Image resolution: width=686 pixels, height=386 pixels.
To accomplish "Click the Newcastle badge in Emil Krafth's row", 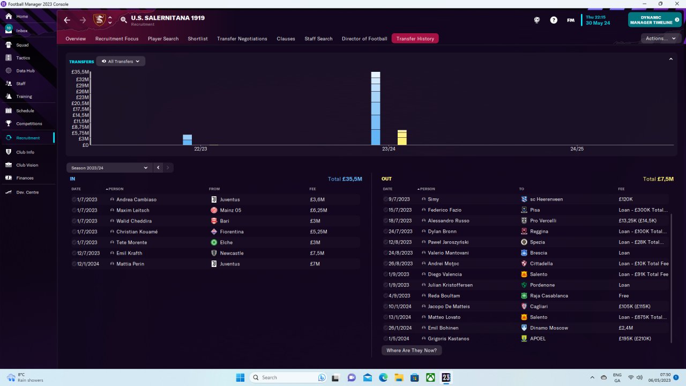I will pos(214,253).
